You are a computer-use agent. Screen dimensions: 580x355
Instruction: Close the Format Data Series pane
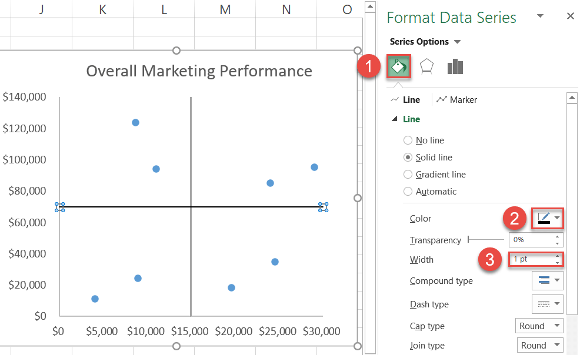click(x=570, y=16)
